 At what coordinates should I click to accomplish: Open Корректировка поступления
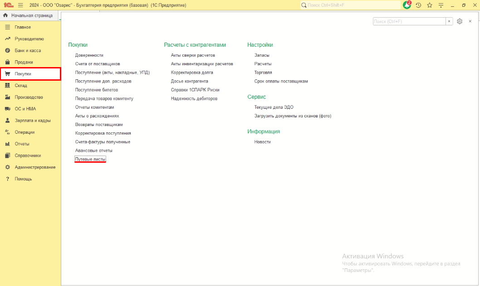pyautogui.click(x=103, y=133)
